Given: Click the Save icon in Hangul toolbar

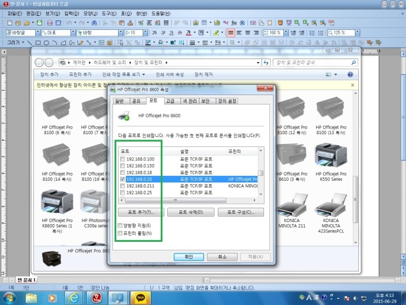Looking at the screenshot, I should [x=39, y=23].
